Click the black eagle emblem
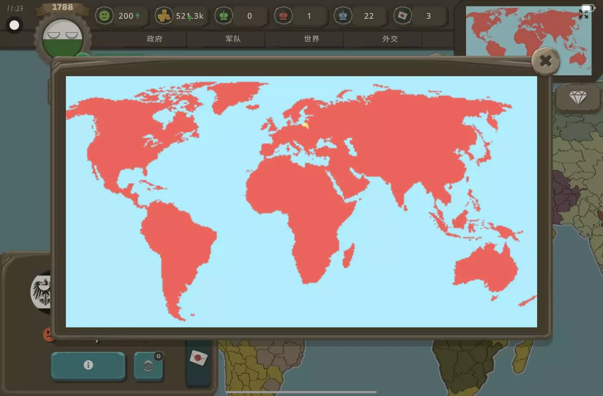This screenshot has width=603, height=396. tap(42, 291)
